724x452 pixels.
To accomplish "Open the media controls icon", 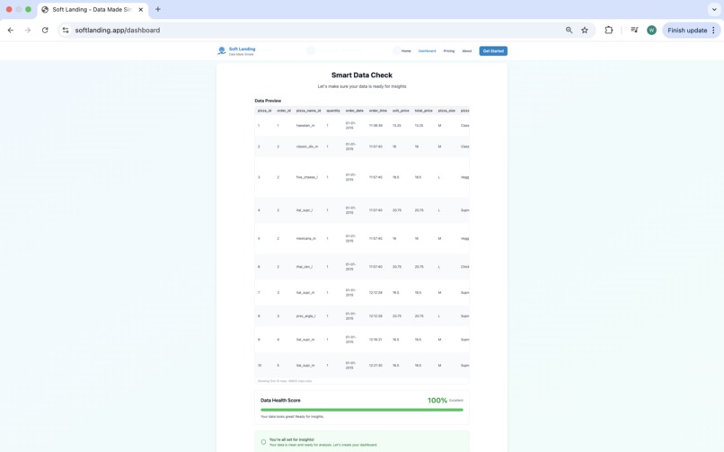I will pos(634,30).
